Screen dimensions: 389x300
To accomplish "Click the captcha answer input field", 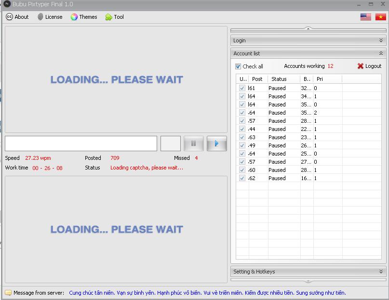I will (x=81, y=143).
